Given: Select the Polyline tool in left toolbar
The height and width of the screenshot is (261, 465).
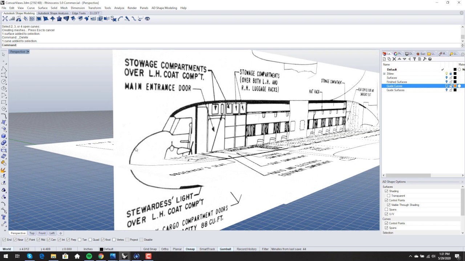Looking at the screenshot, I should [x=4, y=68].
